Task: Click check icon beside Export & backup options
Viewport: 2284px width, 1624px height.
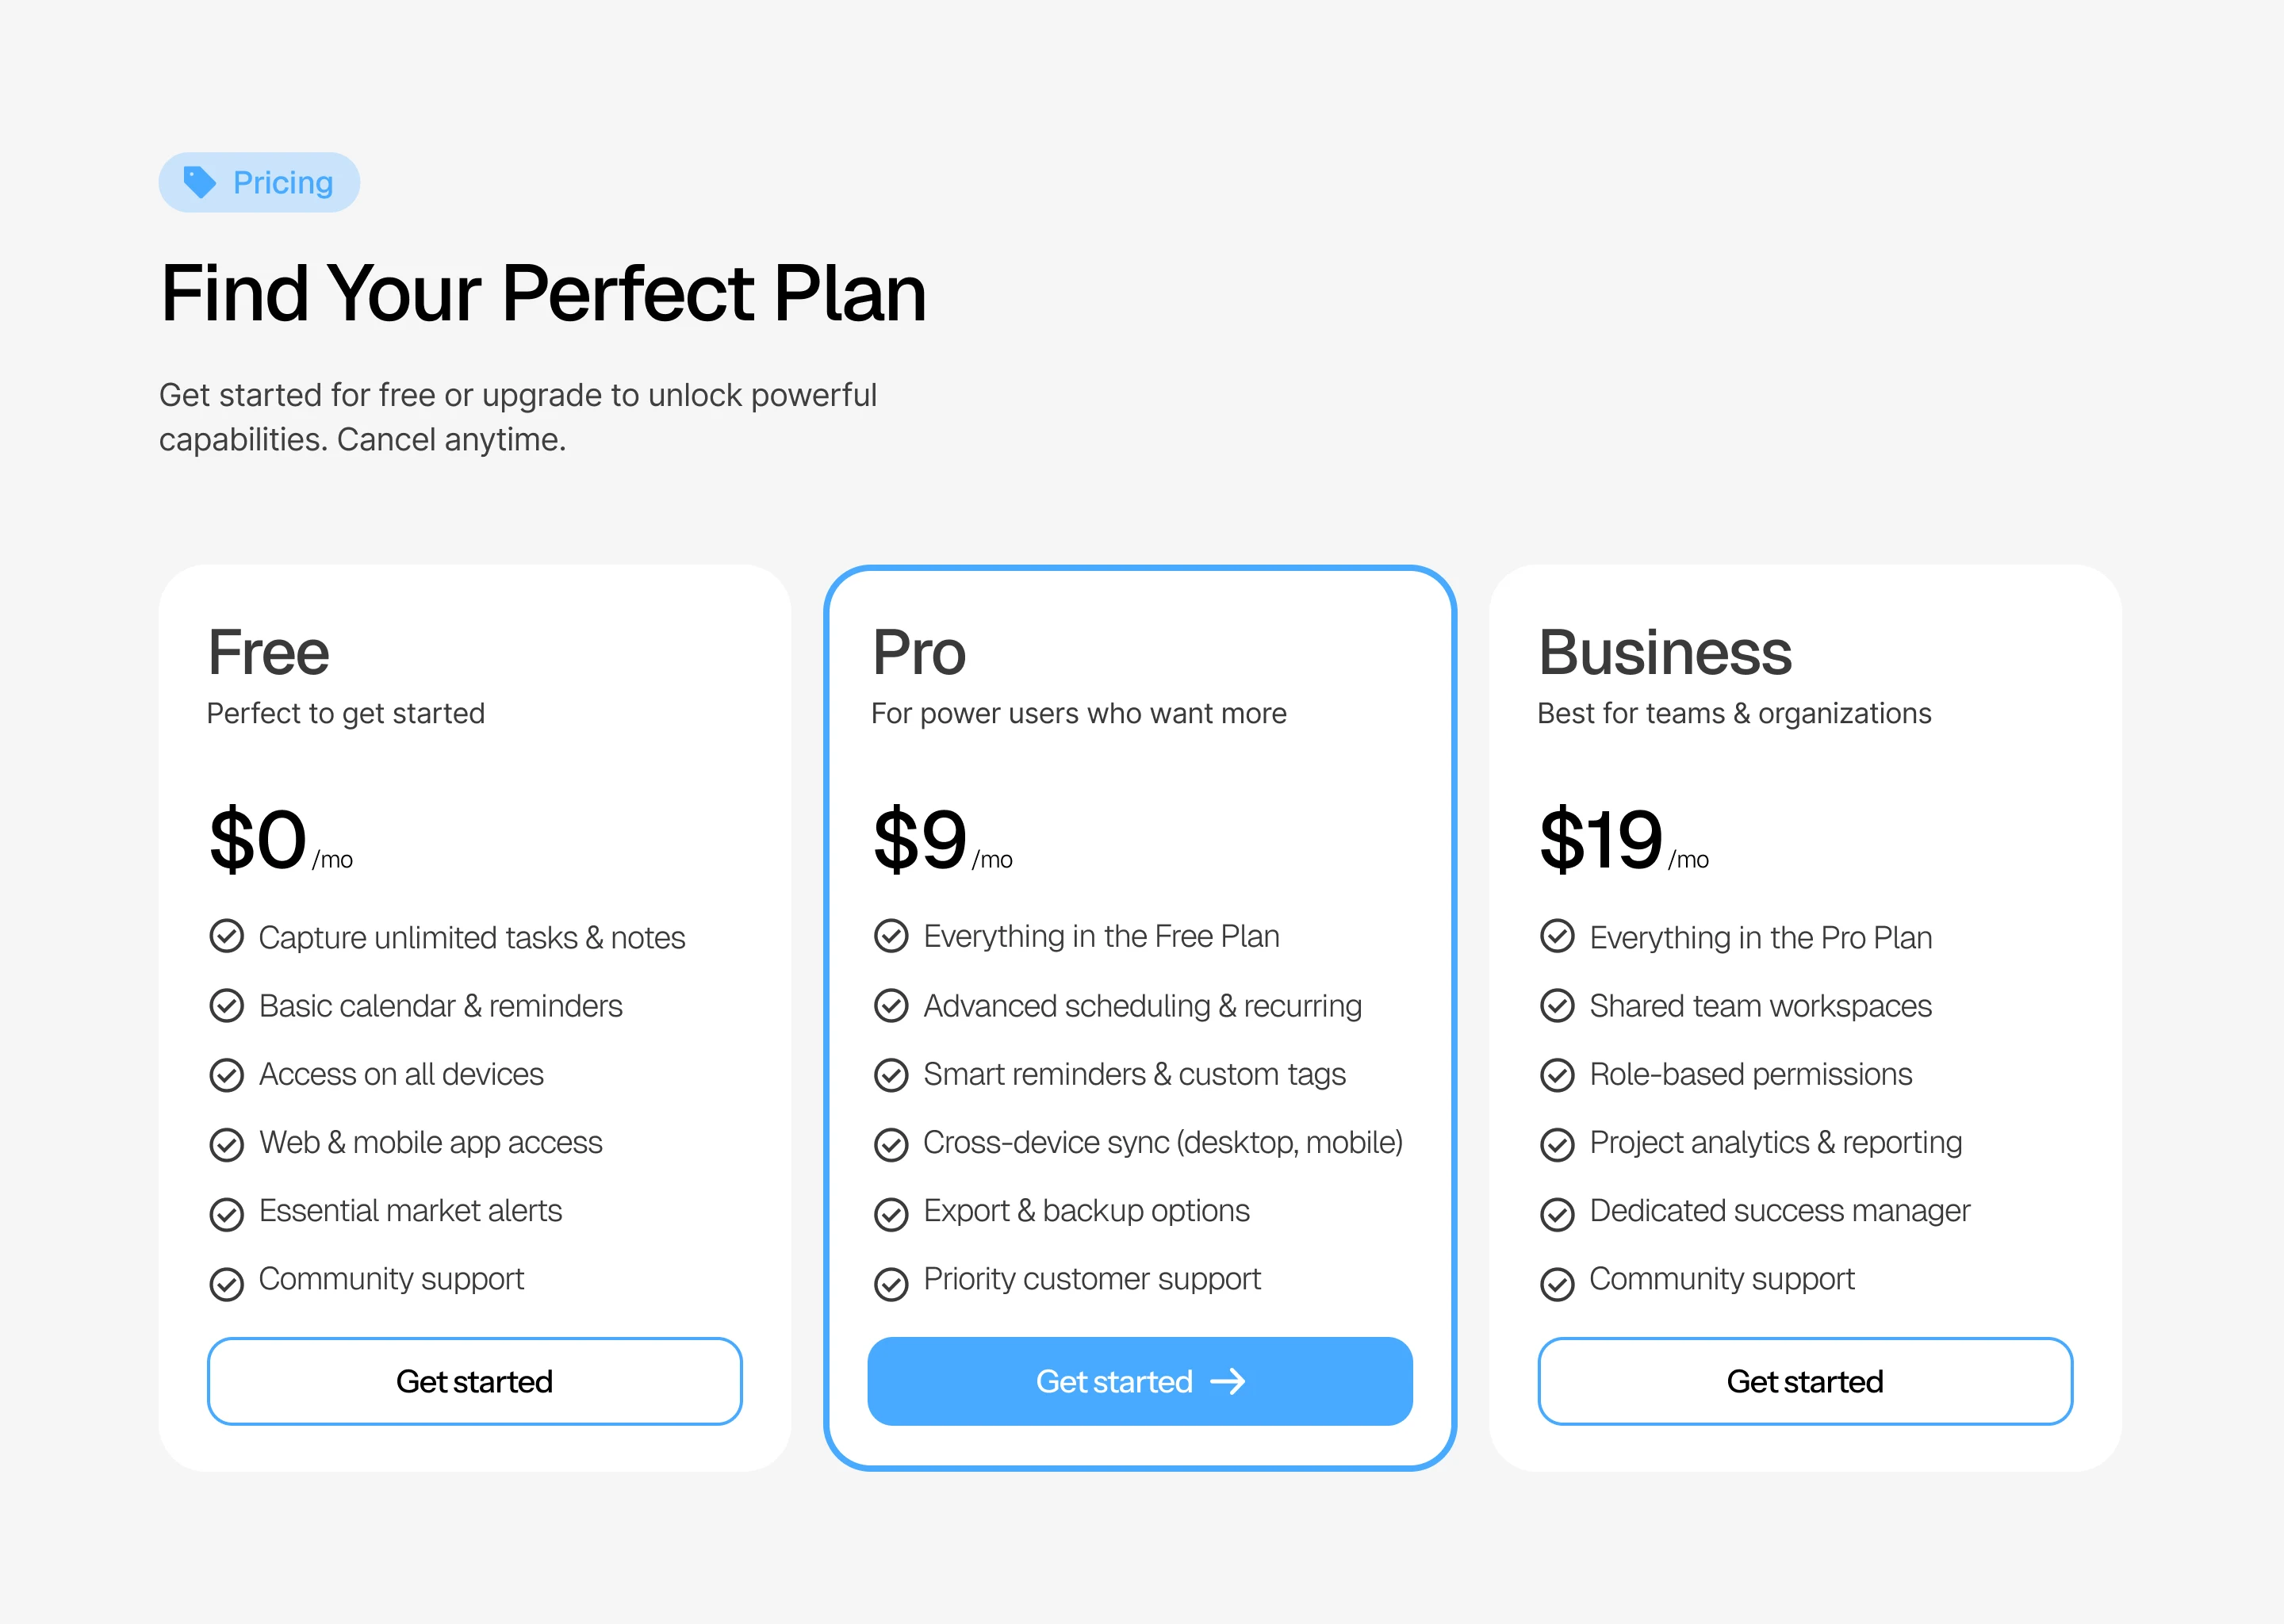Action: point(891,1213)
